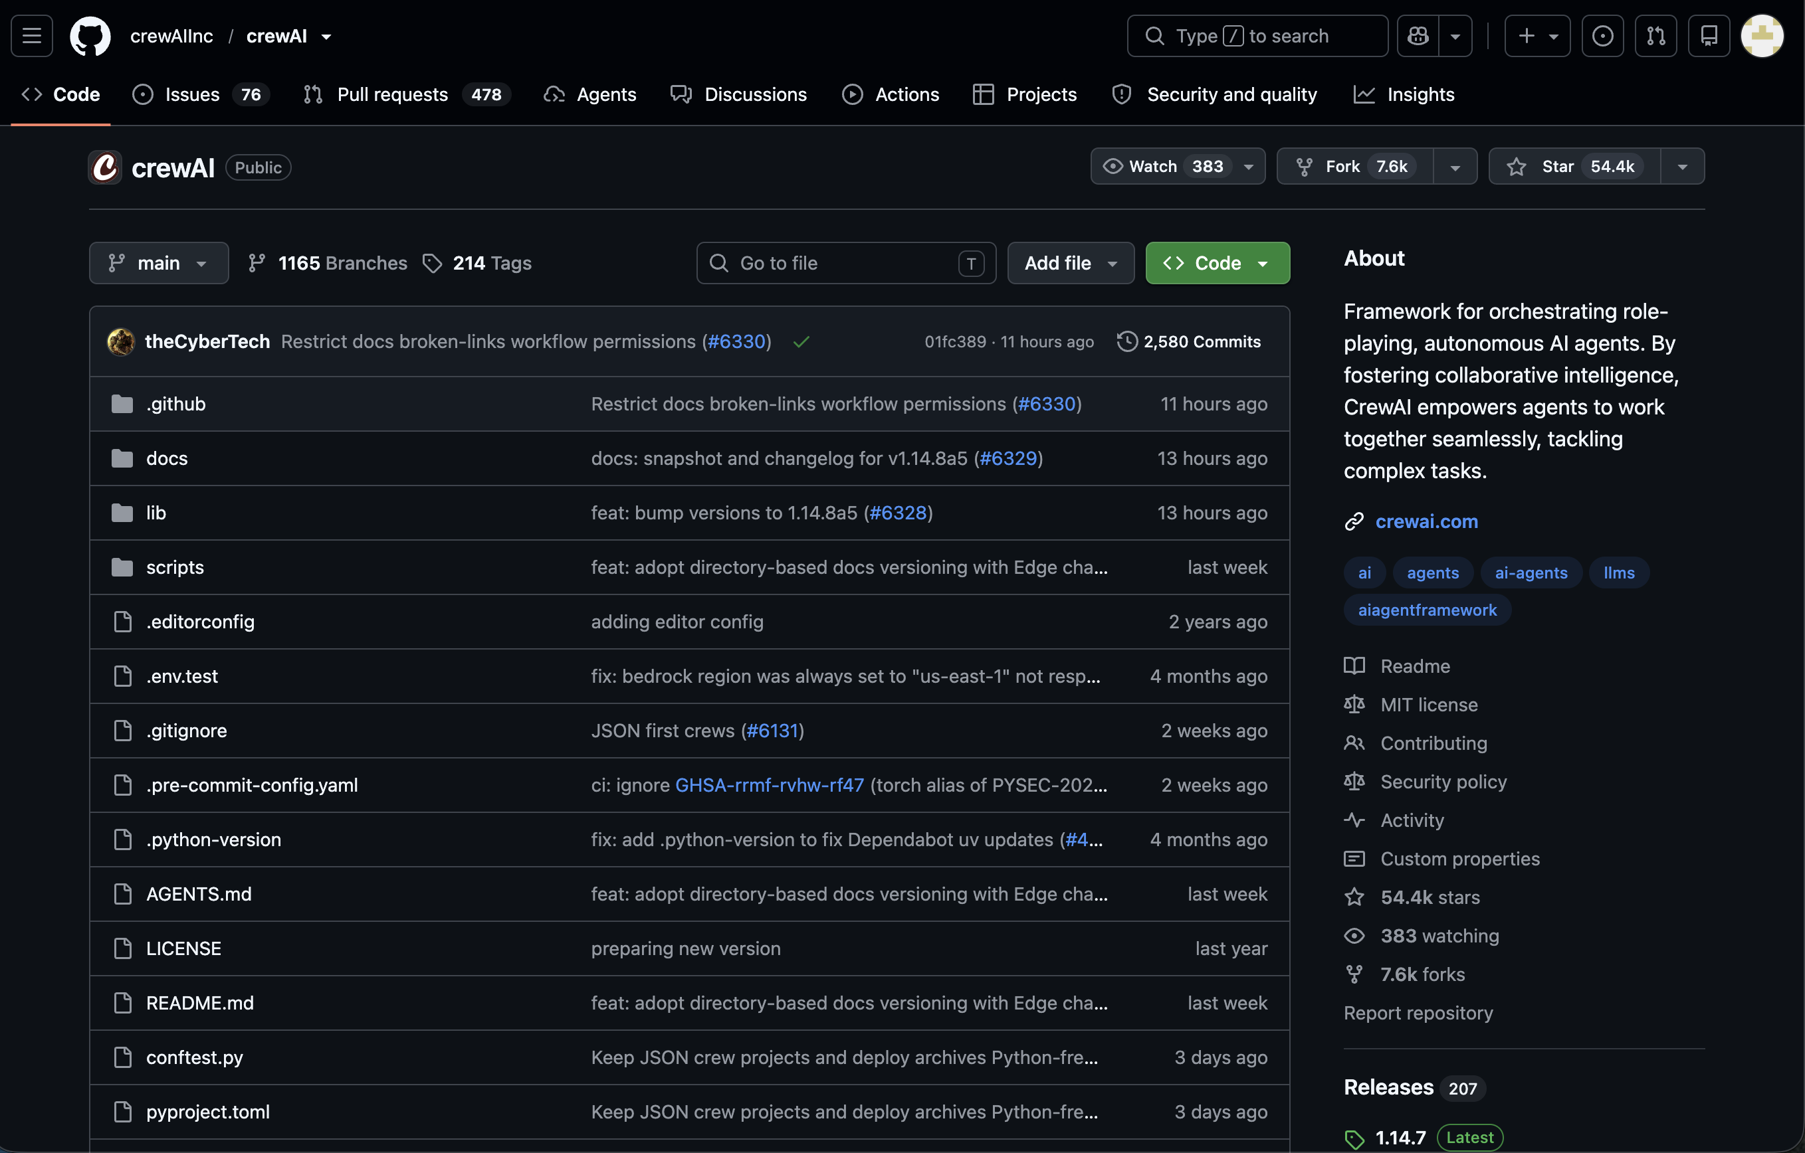The width and height of the screenshot is (1805, 1153).
Task: Open the AGENTS.md file
Action: (199, 895)
